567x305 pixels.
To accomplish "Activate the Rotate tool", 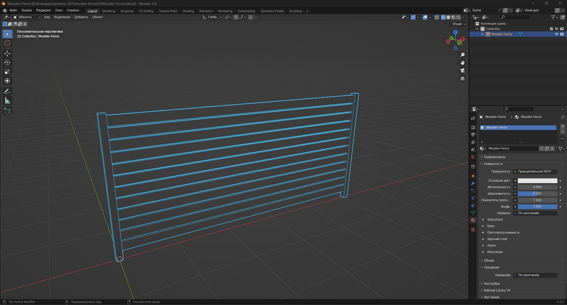I will pos(7,63).
